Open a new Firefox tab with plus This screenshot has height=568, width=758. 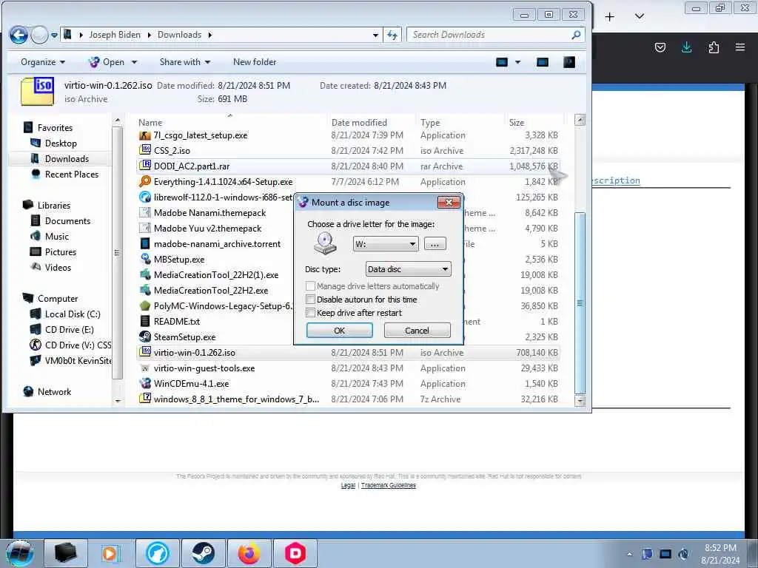pyautogui.click(x=610, y=17)
